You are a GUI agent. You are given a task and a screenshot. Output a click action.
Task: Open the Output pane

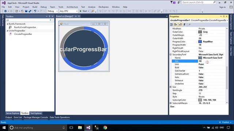[x=8, y=117]
